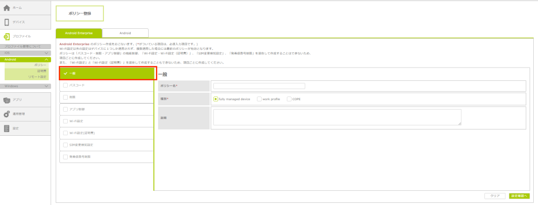Image resolution: width=538 pixels, height=205 pixels.
Task: Select the 一般 category row label
Action: coord(73,73)
